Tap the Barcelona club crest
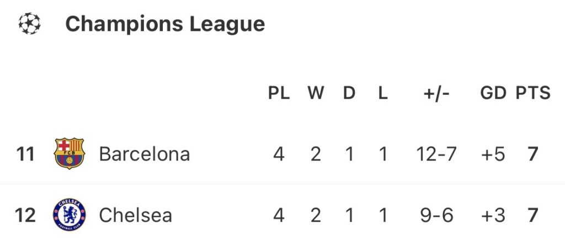Image resolution: width=565 pixels, height=251 pixels. (x=69, y=153)
